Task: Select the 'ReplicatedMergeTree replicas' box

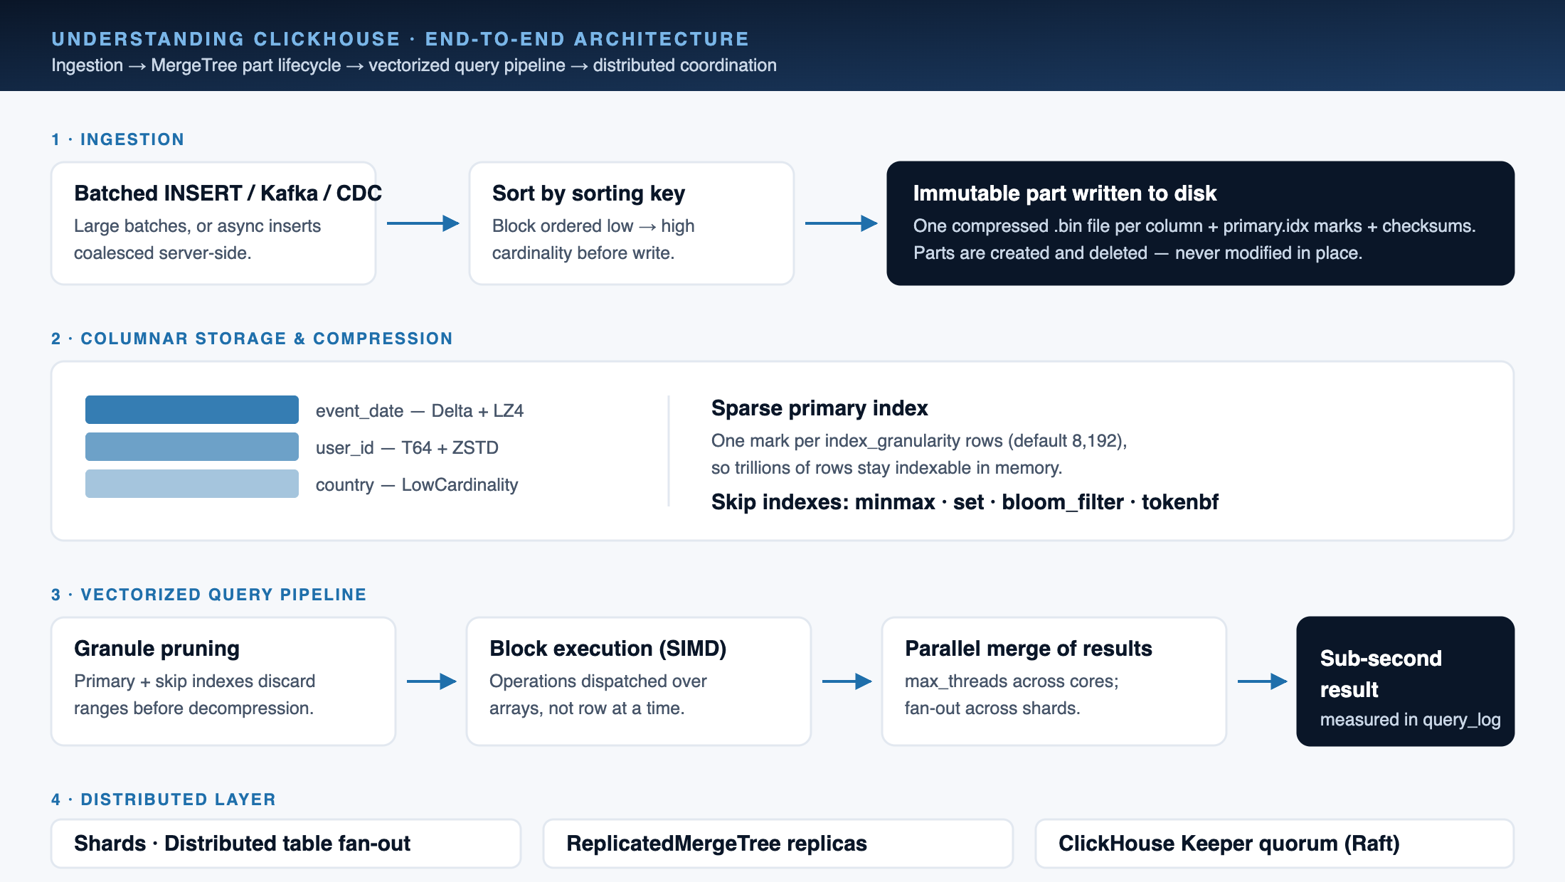Action: pyautogui.click(x=778, y=844)
